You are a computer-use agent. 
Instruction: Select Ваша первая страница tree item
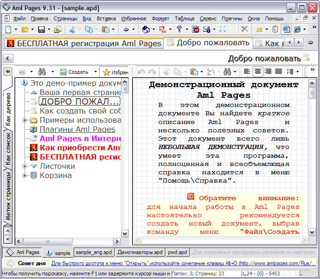(80, 92)
